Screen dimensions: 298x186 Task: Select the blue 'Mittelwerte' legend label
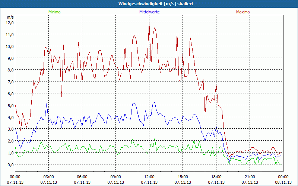coord(149,12)
